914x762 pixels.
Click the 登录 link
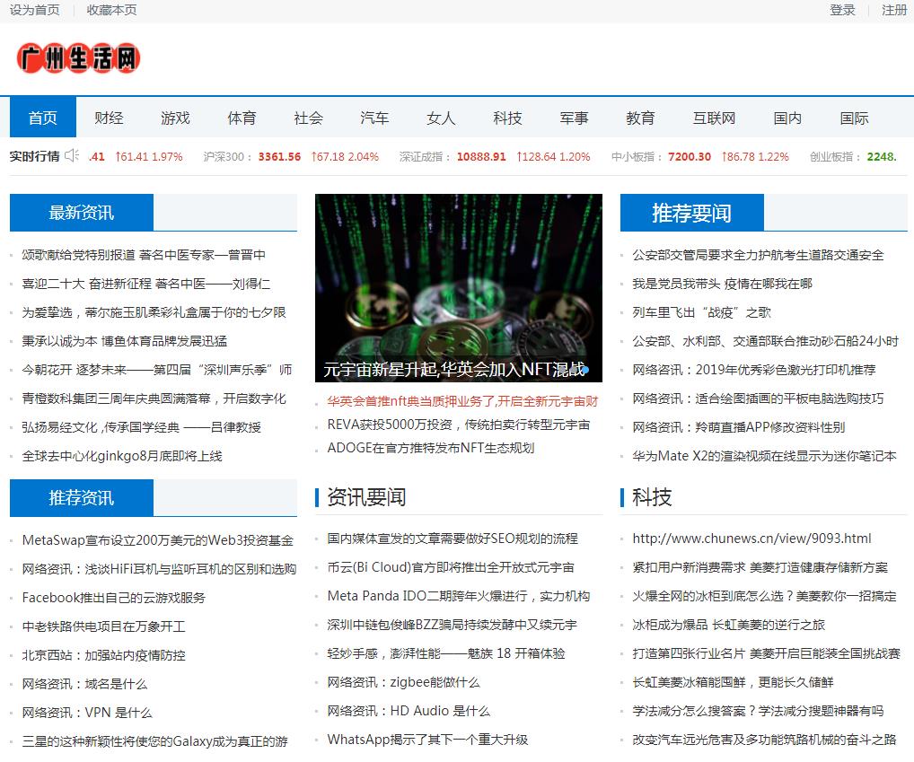point(842,10)
